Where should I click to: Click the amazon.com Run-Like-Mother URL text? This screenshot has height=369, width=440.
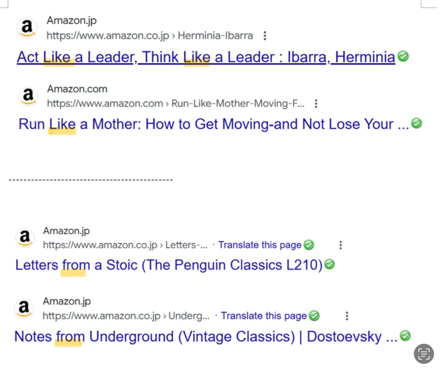(175, 103)
